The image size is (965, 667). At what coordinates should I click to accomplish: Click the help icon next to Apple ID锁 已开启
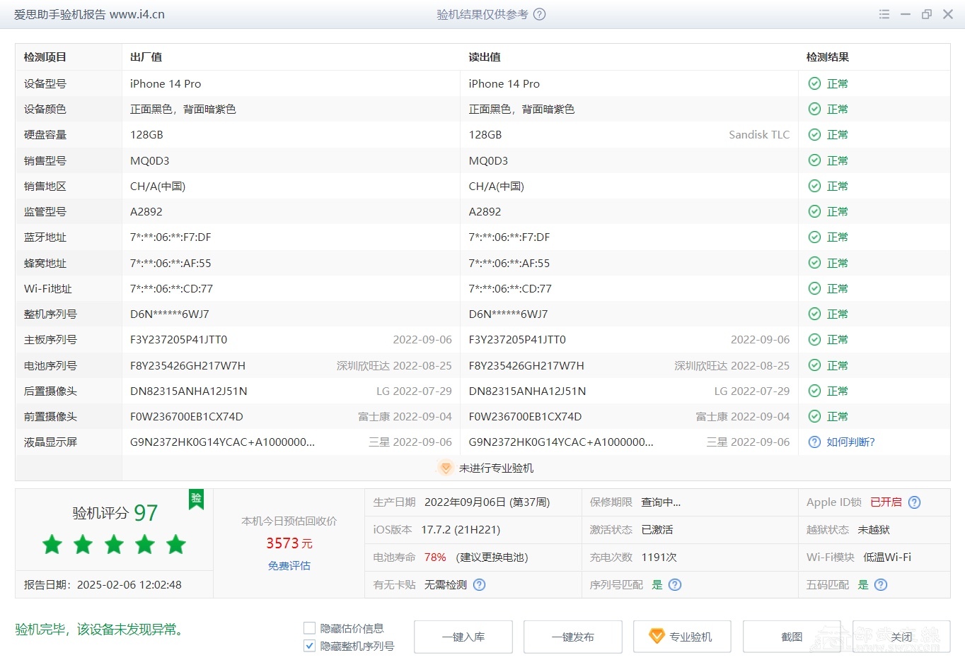click(914, 502)
